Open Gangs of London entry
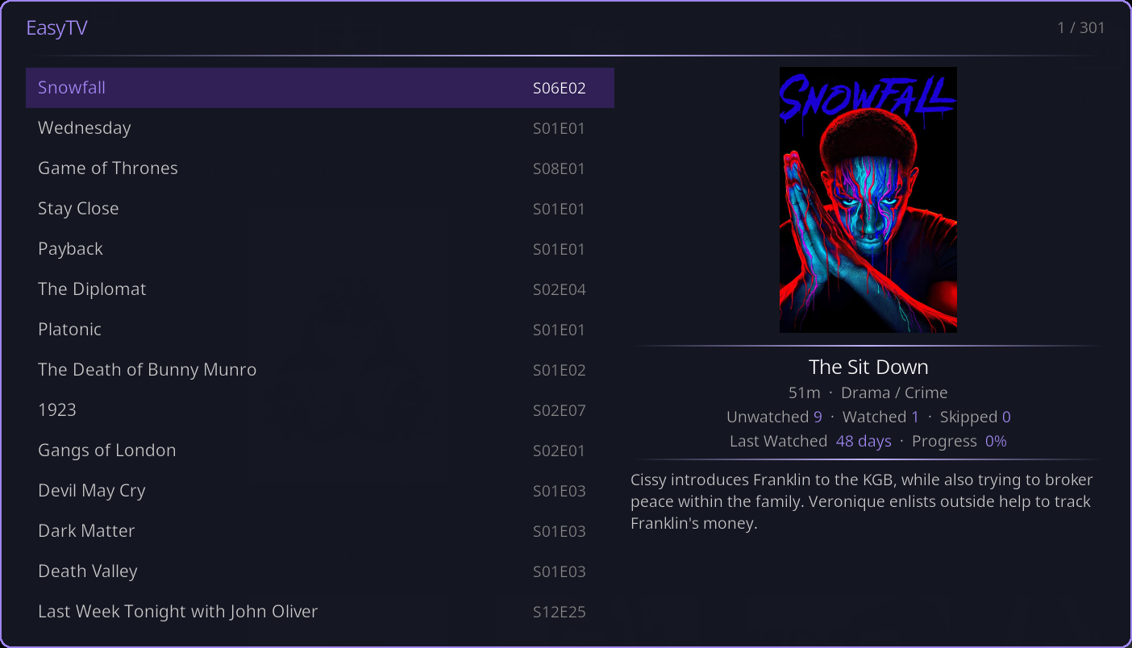 tap(320, 451)
